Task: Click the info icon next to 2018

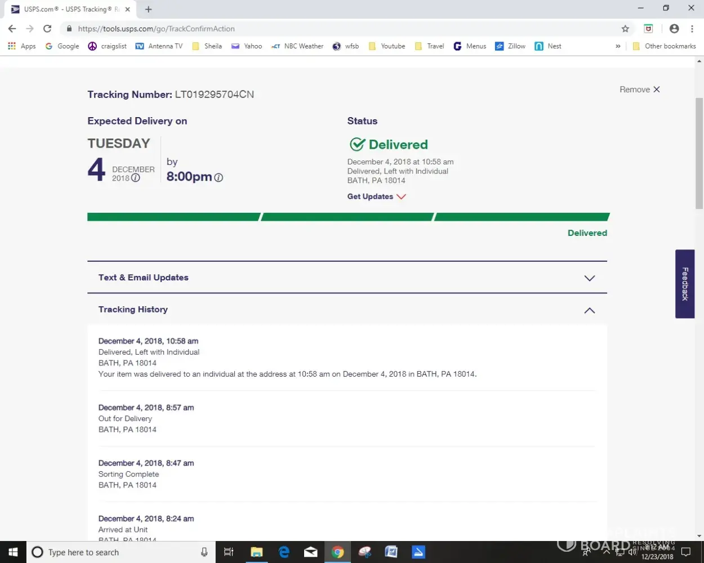Action: point(135,178)
